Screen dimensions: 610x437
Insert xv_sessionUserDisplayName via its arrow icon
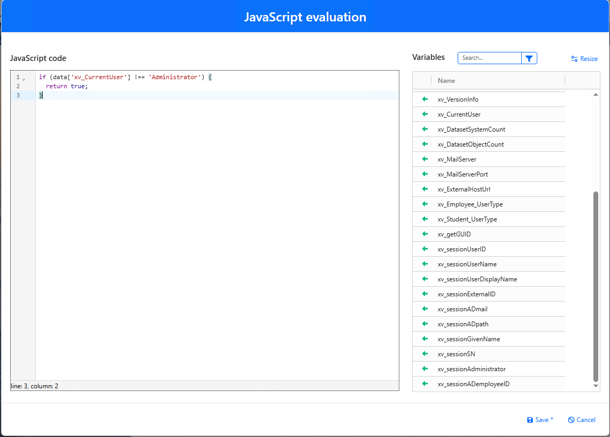425,279
